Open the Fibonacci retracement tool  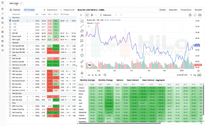(x=82, y=31)
